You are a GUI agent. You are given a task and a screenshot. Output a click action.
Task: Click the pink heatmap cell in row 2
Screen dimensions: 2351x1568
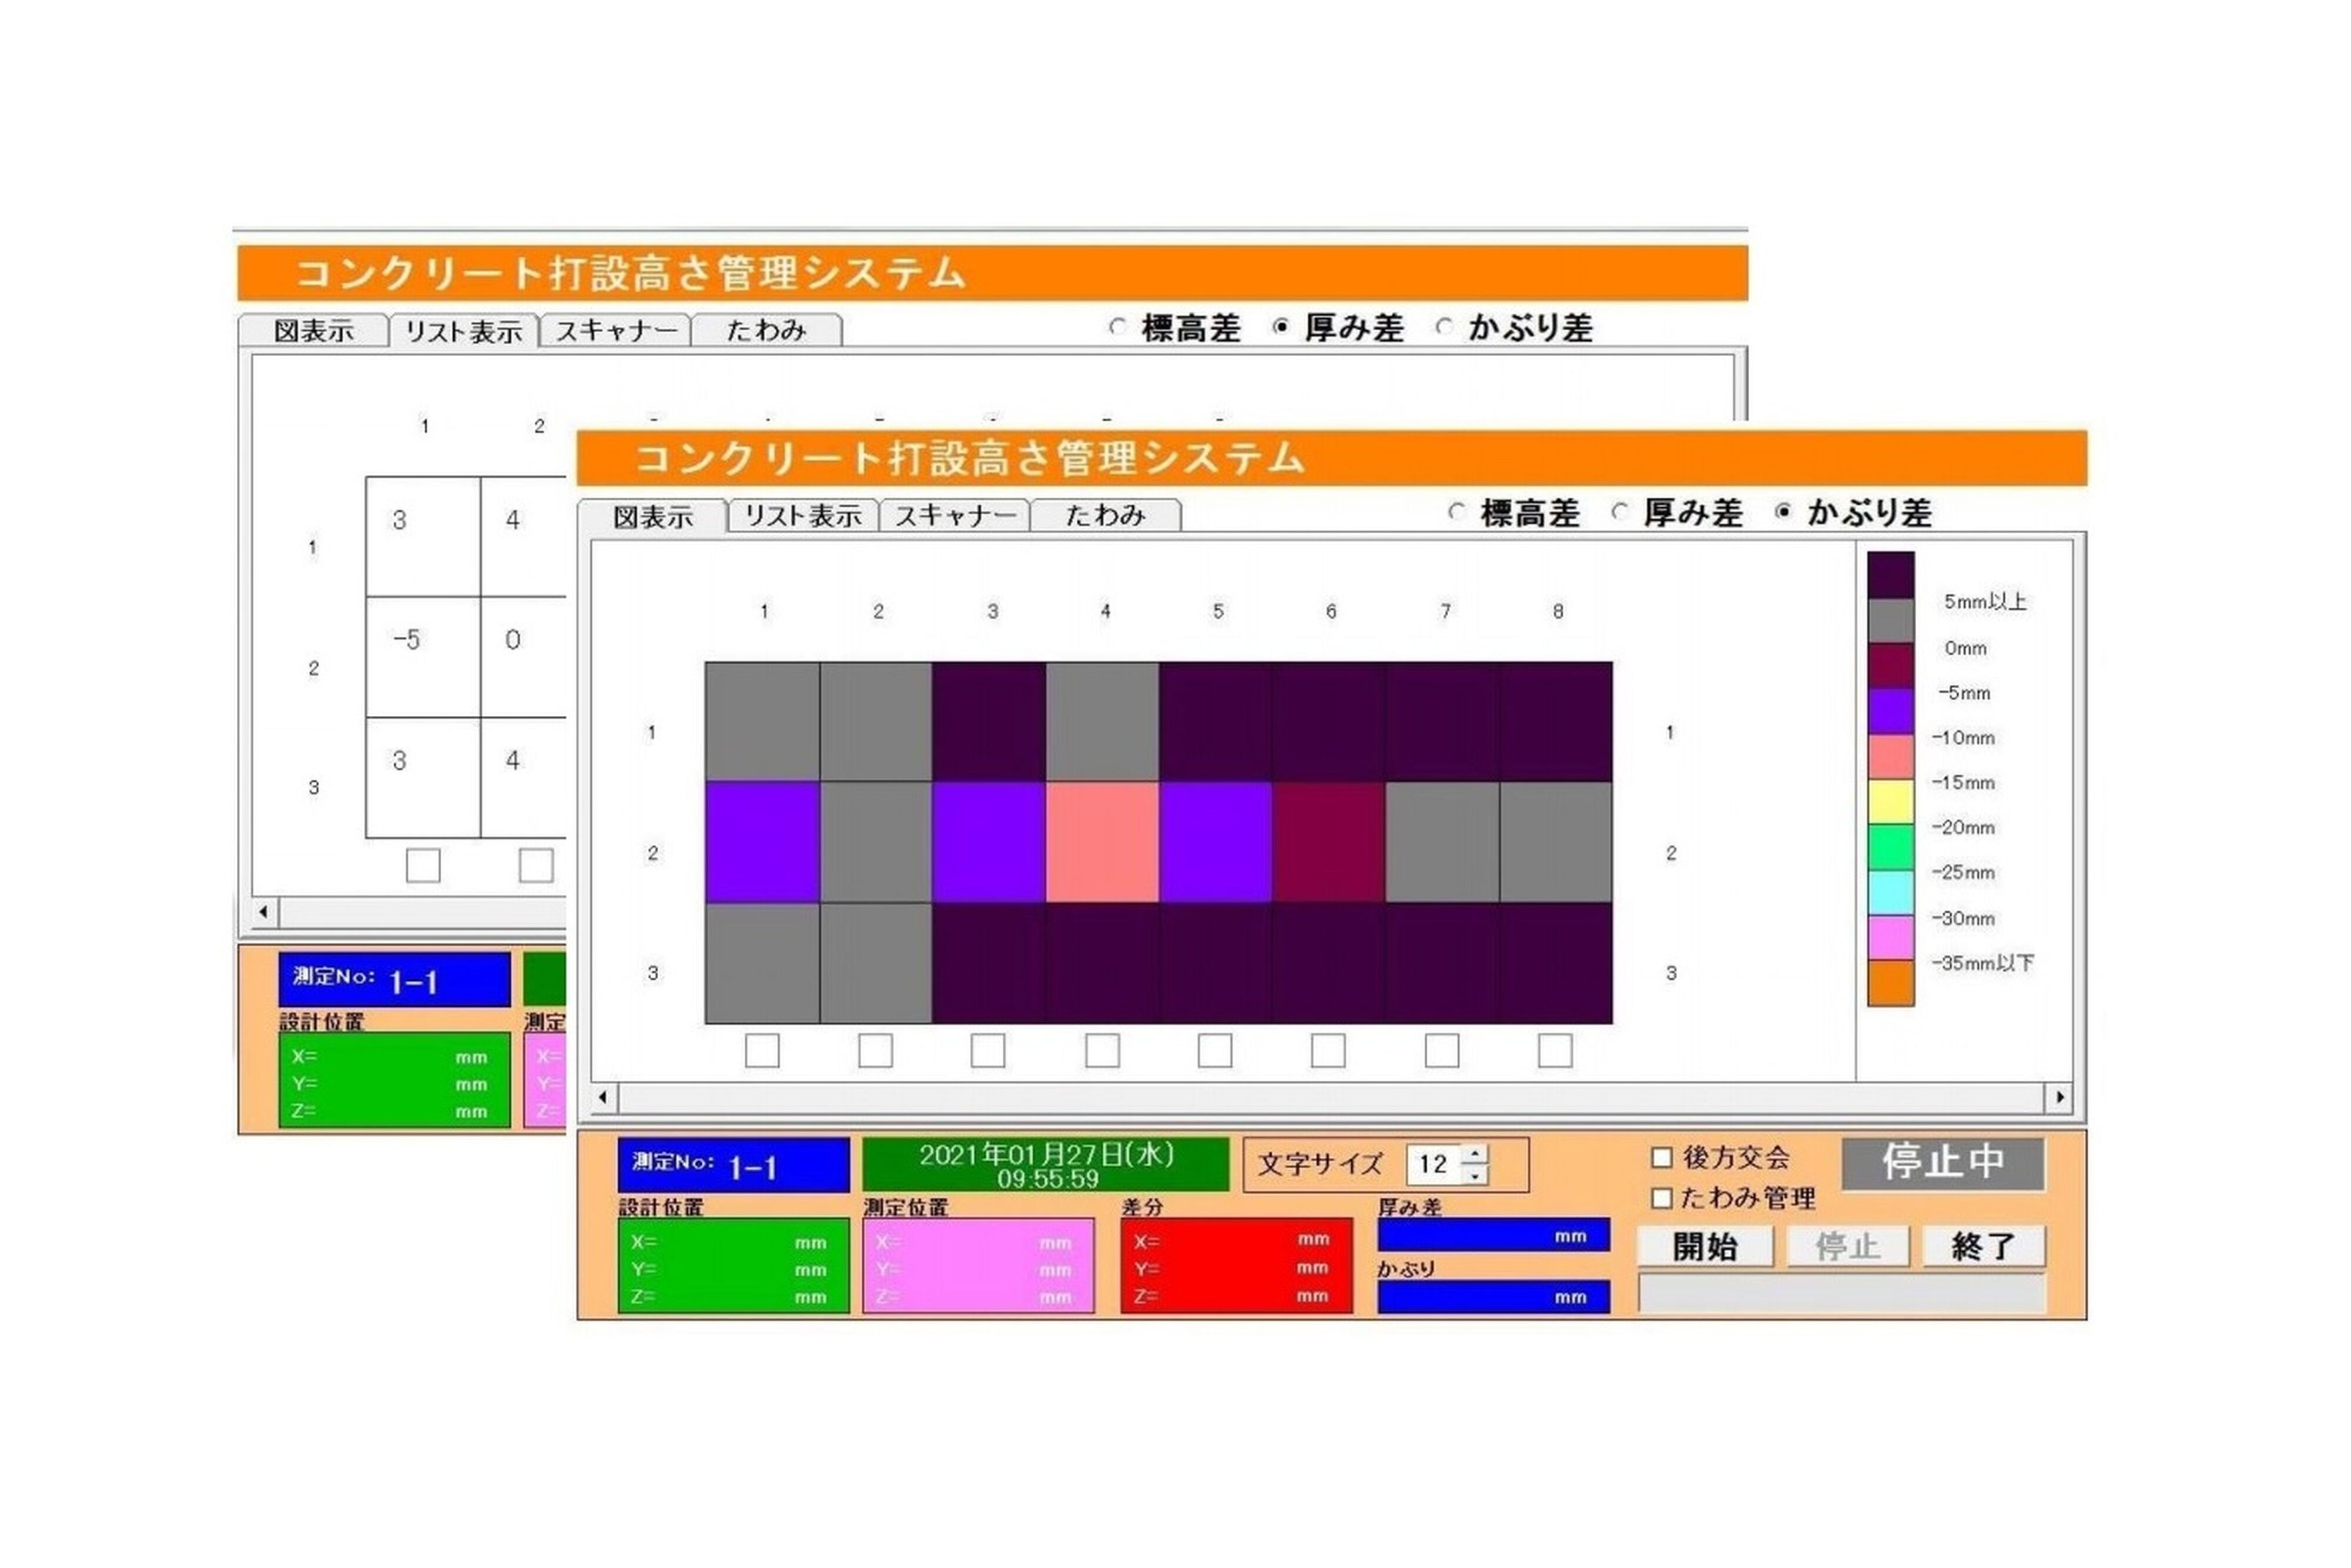coord(1102,842)
